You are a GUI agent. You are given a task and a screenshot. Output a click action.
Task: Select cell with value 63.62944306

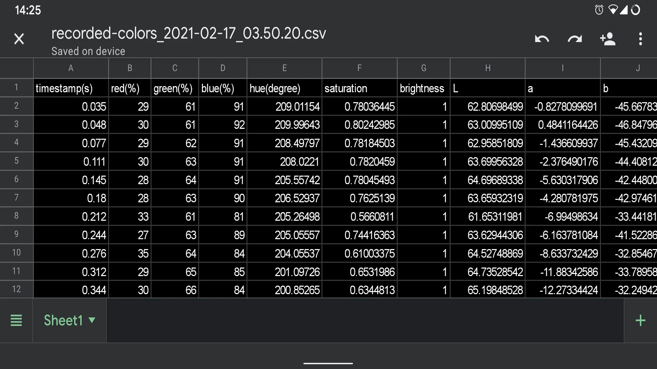click(488, 235)
